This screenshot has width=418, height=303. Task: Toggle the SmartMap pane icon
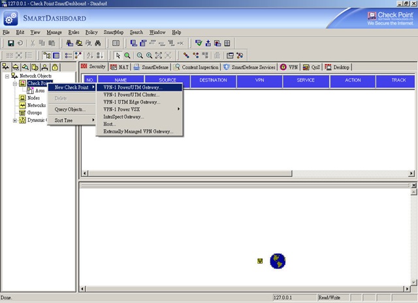tap(78, 56)
